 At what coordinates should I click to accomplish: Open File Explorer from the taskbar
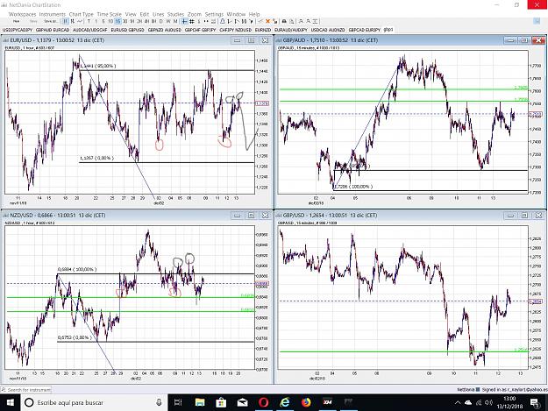point(200,402)
